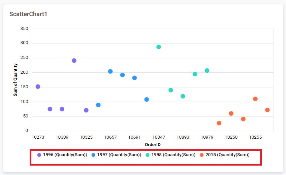Click the purple point above OrderID 10273
This screenshot has width=286, height=175.
[x=38, y=86]
